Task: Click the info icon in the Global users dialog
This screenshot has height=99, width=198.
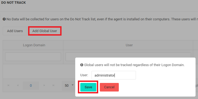Action: pyautogui.click(x=82, y=65)
